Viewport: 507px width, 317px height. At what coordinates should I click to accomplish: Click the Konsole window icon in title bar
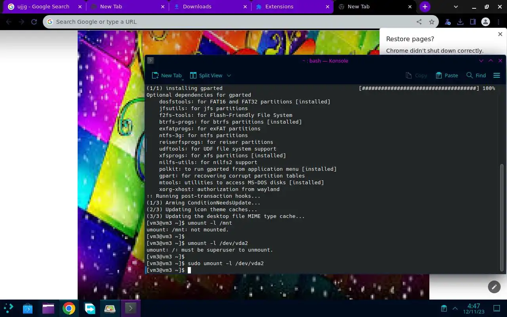click(151, 61)
